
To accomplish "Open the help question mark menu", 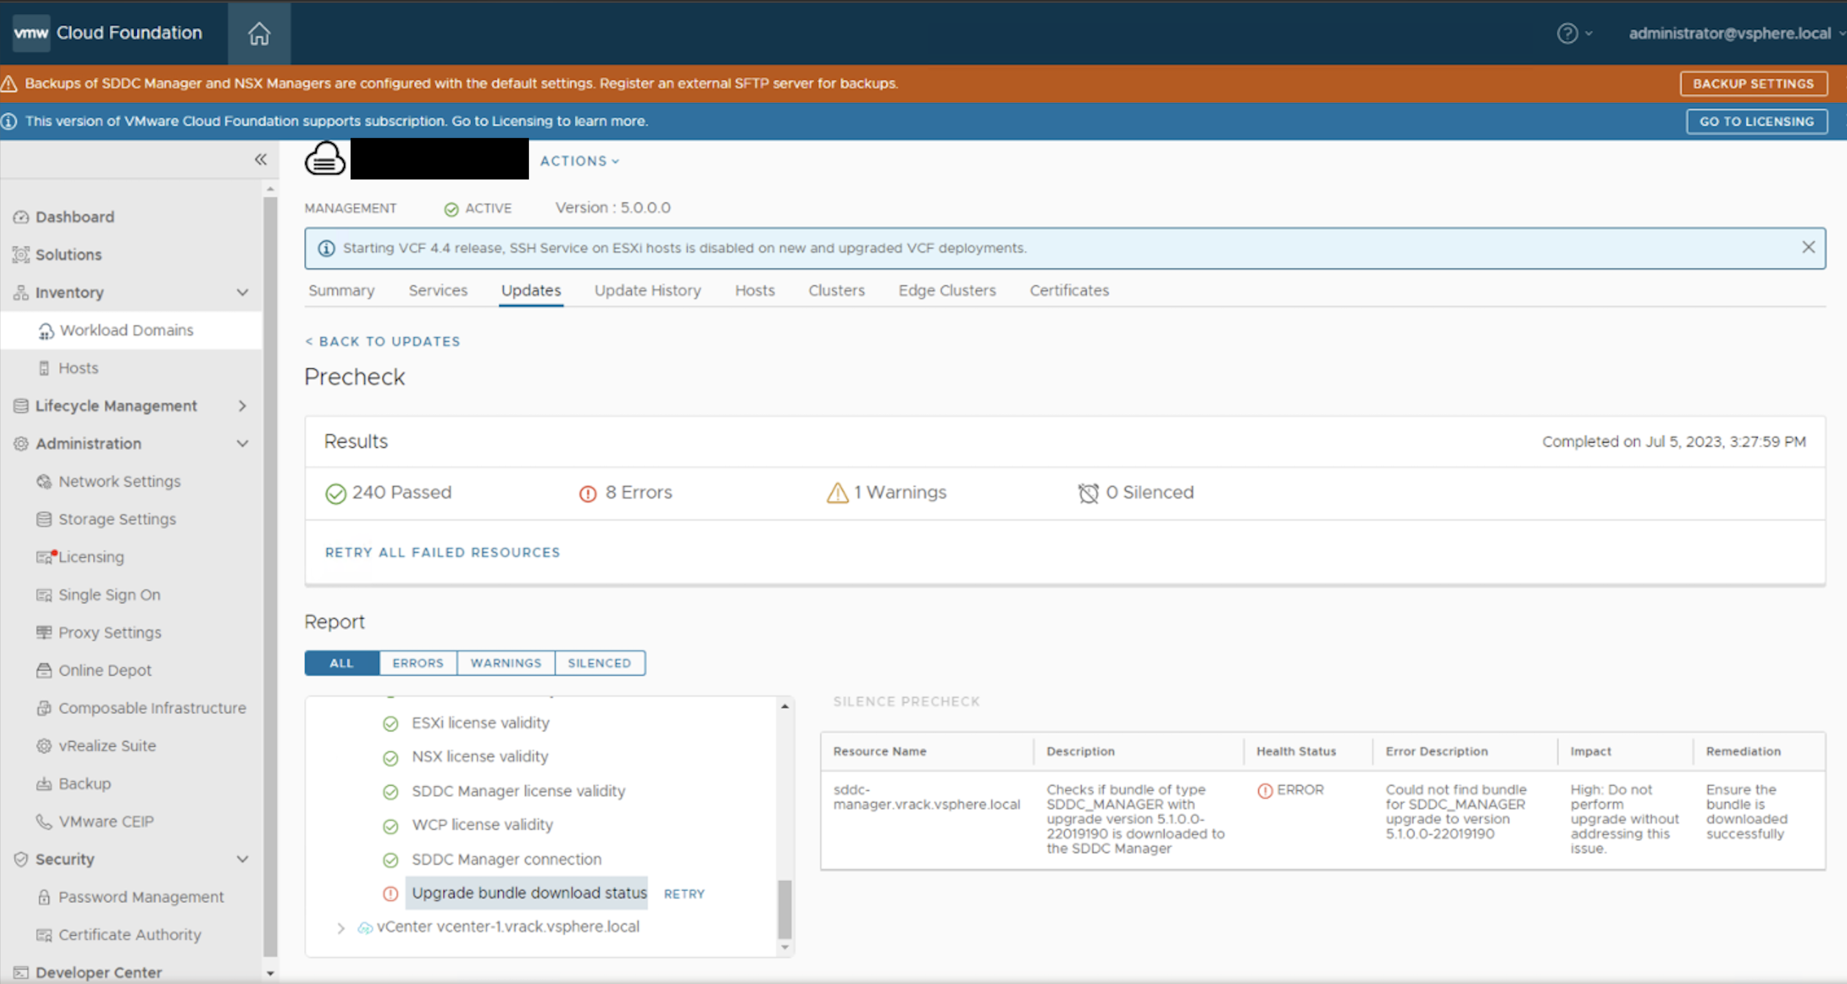I will (x=1567, y=33).
